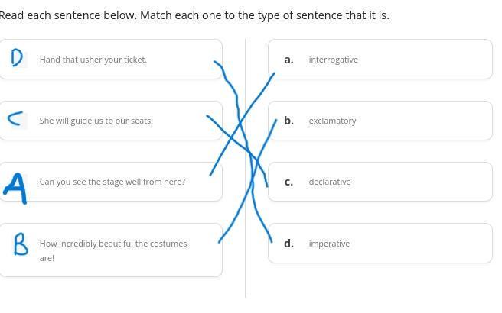This screenshot has width=502, height=313.
Task: Click the instruction text 'Read each sentence below'
Action: coord(67,15)
